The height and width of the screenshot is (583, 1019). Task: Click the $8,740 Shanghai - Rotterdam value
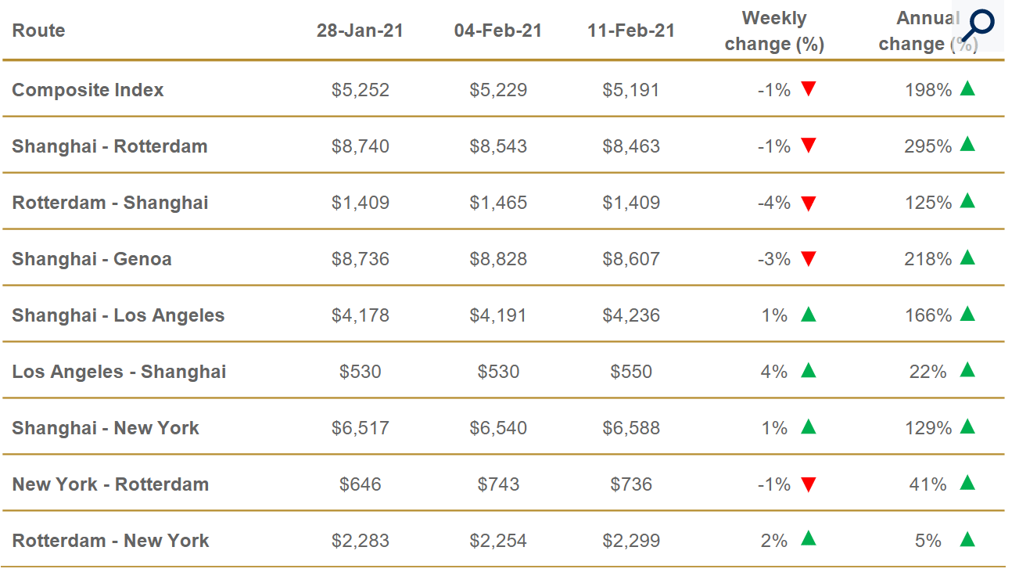coord(360,146)
